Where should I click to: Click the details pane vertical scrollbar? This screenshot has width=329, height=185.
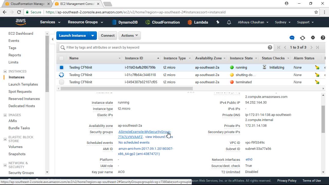pyautogui.click(x=323, y=119)
